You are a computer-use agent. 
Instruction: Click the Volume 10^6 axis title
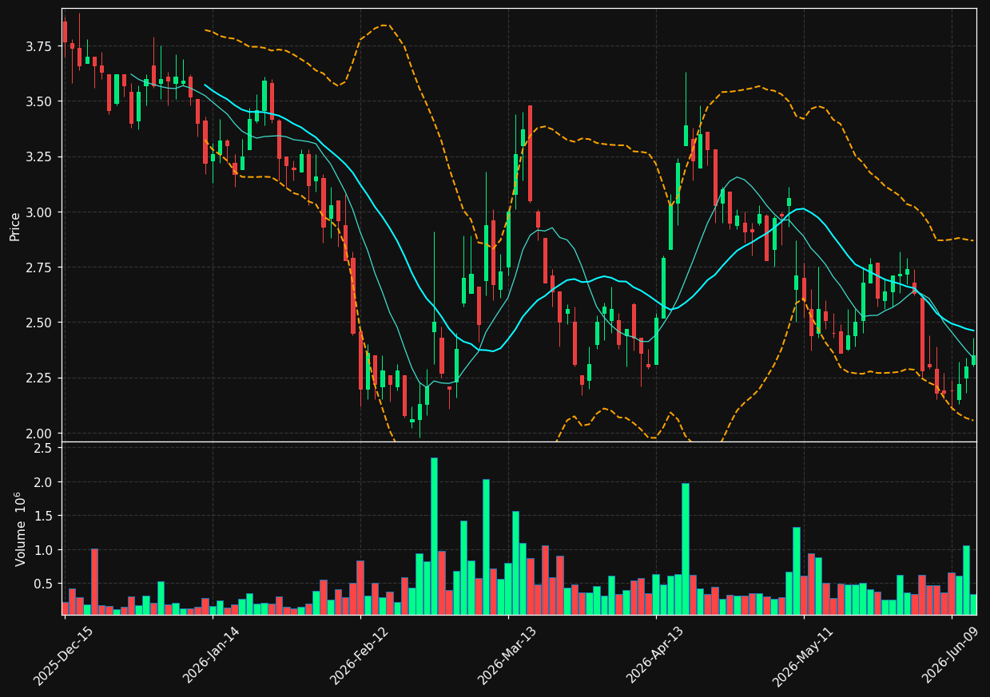pos(21,529)
